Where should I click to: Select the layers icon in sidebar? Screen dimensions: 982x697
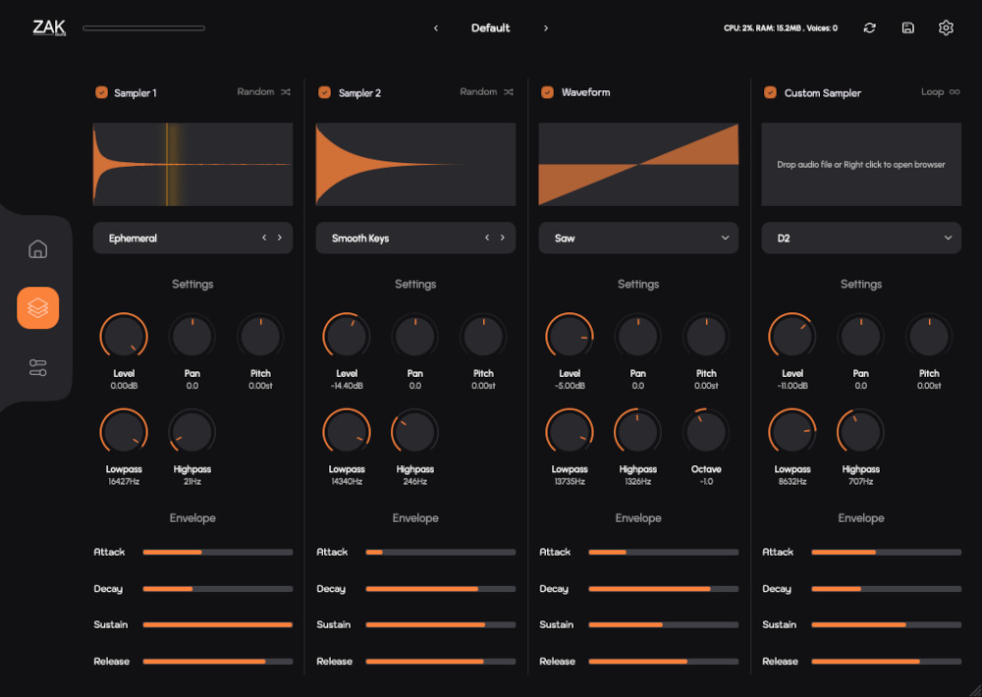click(37, 308)
